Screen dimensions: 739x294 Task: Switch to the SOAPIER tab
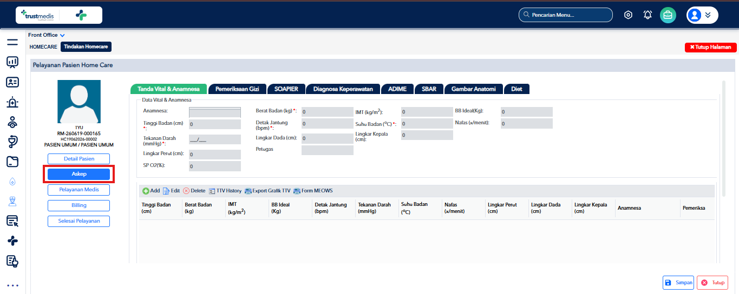pos(286,89)
